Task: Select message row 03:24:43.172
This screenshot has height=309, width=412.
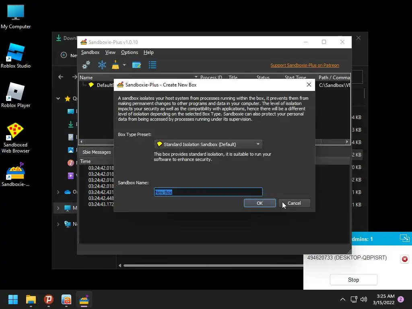Action: pos(101,204)
